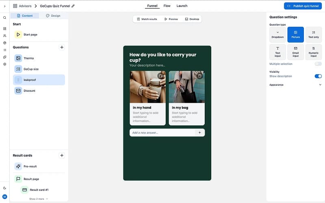Image resolution: width=325 pixels, height=203 pixels.
Task: Open the Design tab
Action: (x=53, y=16)
